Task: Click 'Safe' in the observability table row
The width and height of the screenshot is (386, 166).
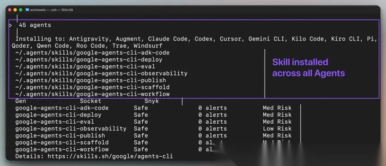Action: pyautogui.click(x=141, y=129)
